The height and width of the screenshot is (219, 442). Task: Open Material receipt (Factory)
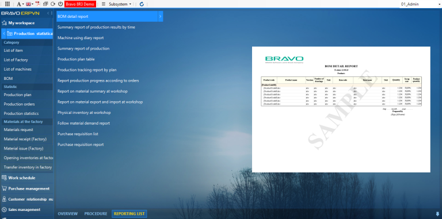[x=25, y=139]
